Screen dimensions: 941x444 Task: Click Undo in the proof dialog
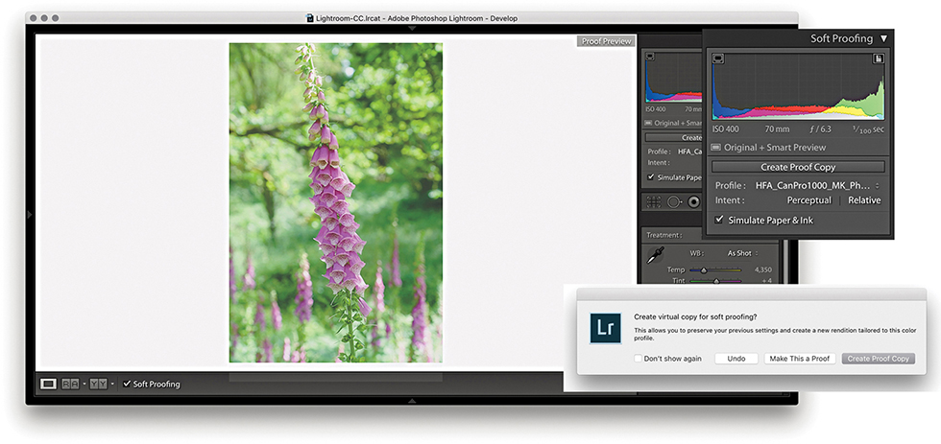click(736, 359)
